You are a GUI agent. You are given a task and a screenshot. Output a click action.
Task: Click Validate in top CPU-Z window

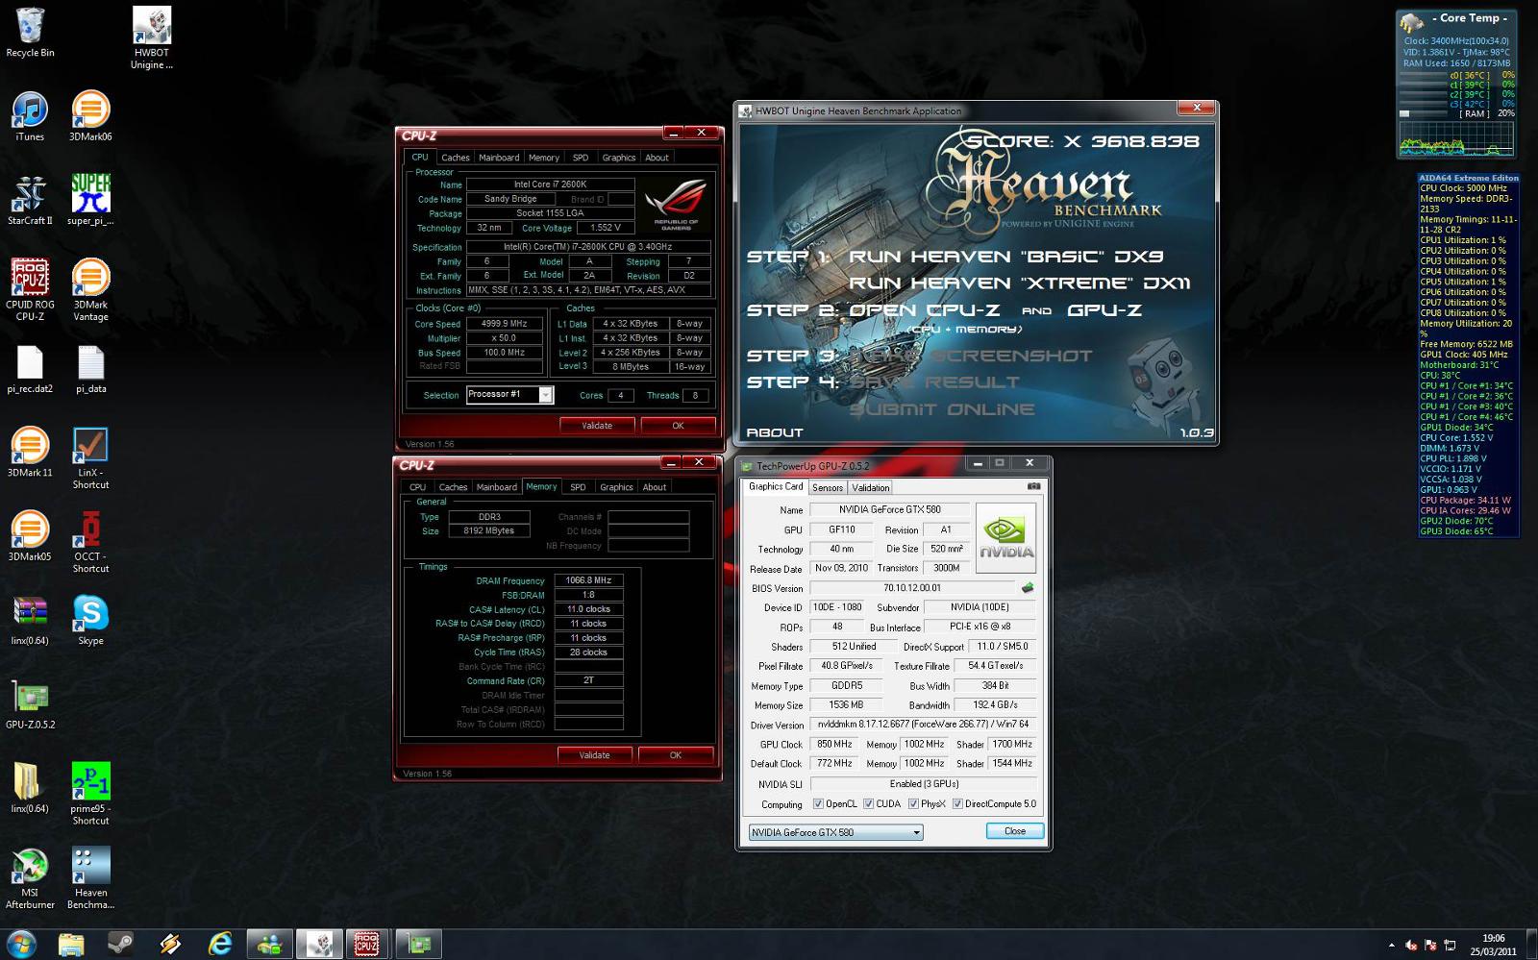pos(597,425)
